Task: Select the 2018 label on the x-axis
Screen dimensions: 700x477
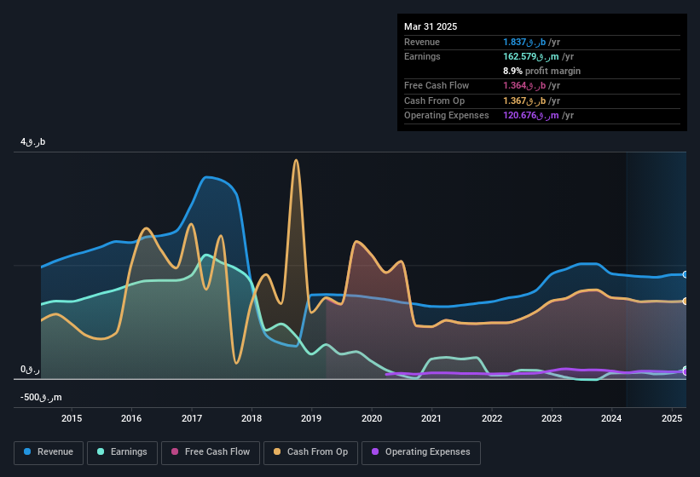Action: click(252, 418)
